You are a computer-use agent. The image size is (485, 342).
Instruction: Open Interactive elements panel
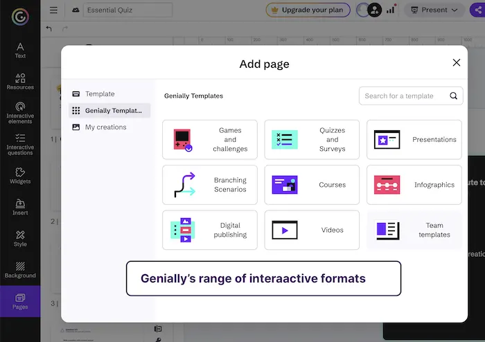click(x=20, y=113)
